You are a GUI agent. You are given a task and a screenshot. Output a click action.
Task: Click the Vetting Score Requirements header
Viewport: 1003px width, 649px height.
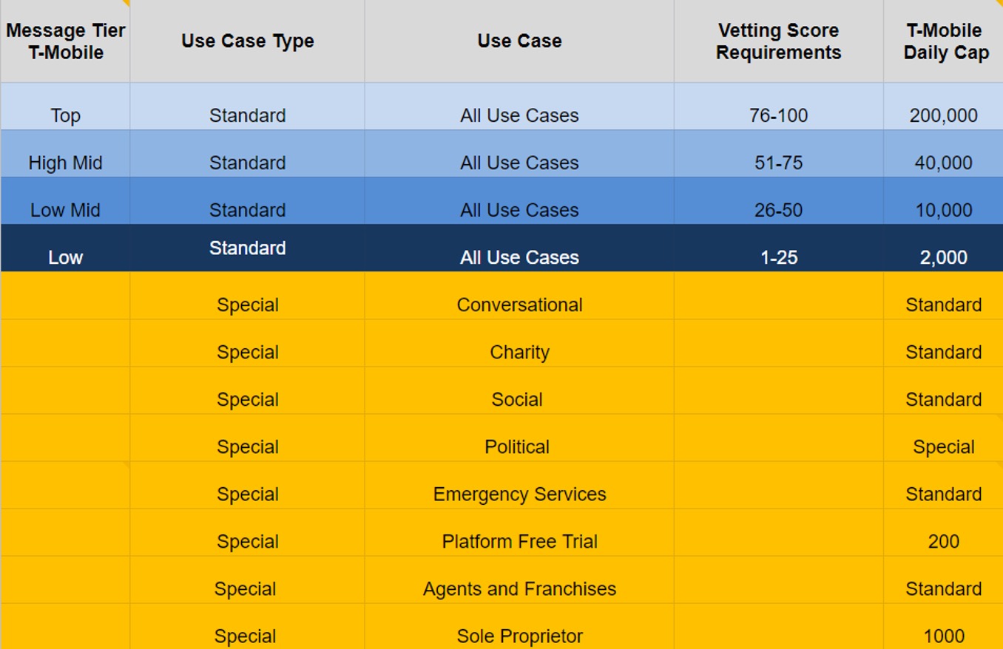(778, 41)
